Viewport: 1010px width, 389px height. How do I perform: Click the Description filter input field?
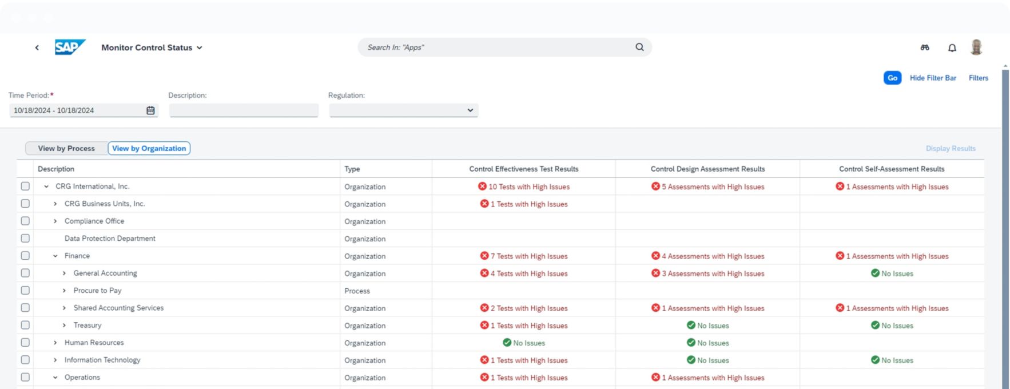point(244,110)
